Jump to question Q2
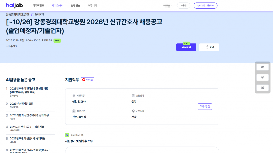Screen dimensions: 273x153 (263, 77)
